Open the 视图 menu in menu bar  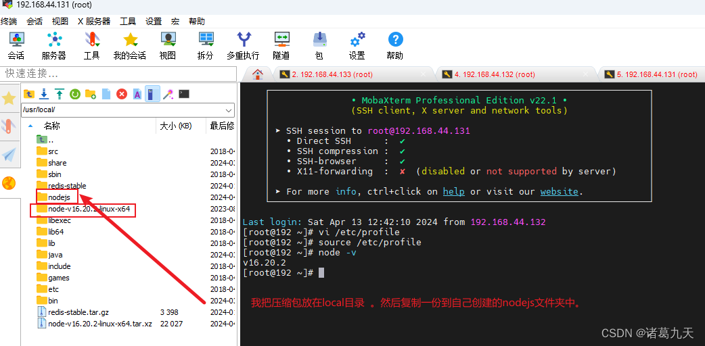pos(60,21)
